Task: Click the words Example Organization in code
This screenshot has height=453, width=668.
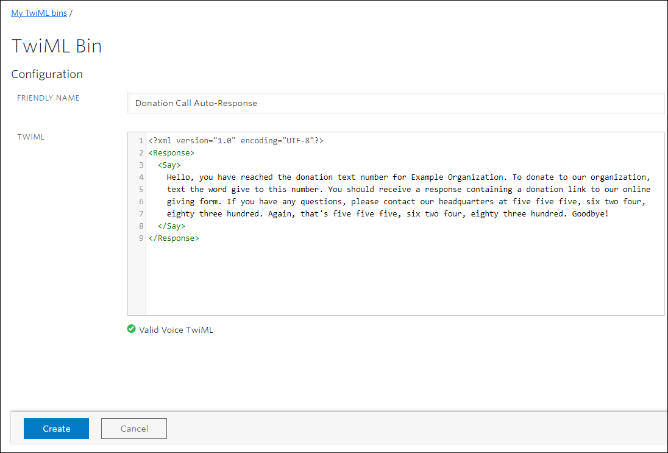Action: (x=458, y=177)
